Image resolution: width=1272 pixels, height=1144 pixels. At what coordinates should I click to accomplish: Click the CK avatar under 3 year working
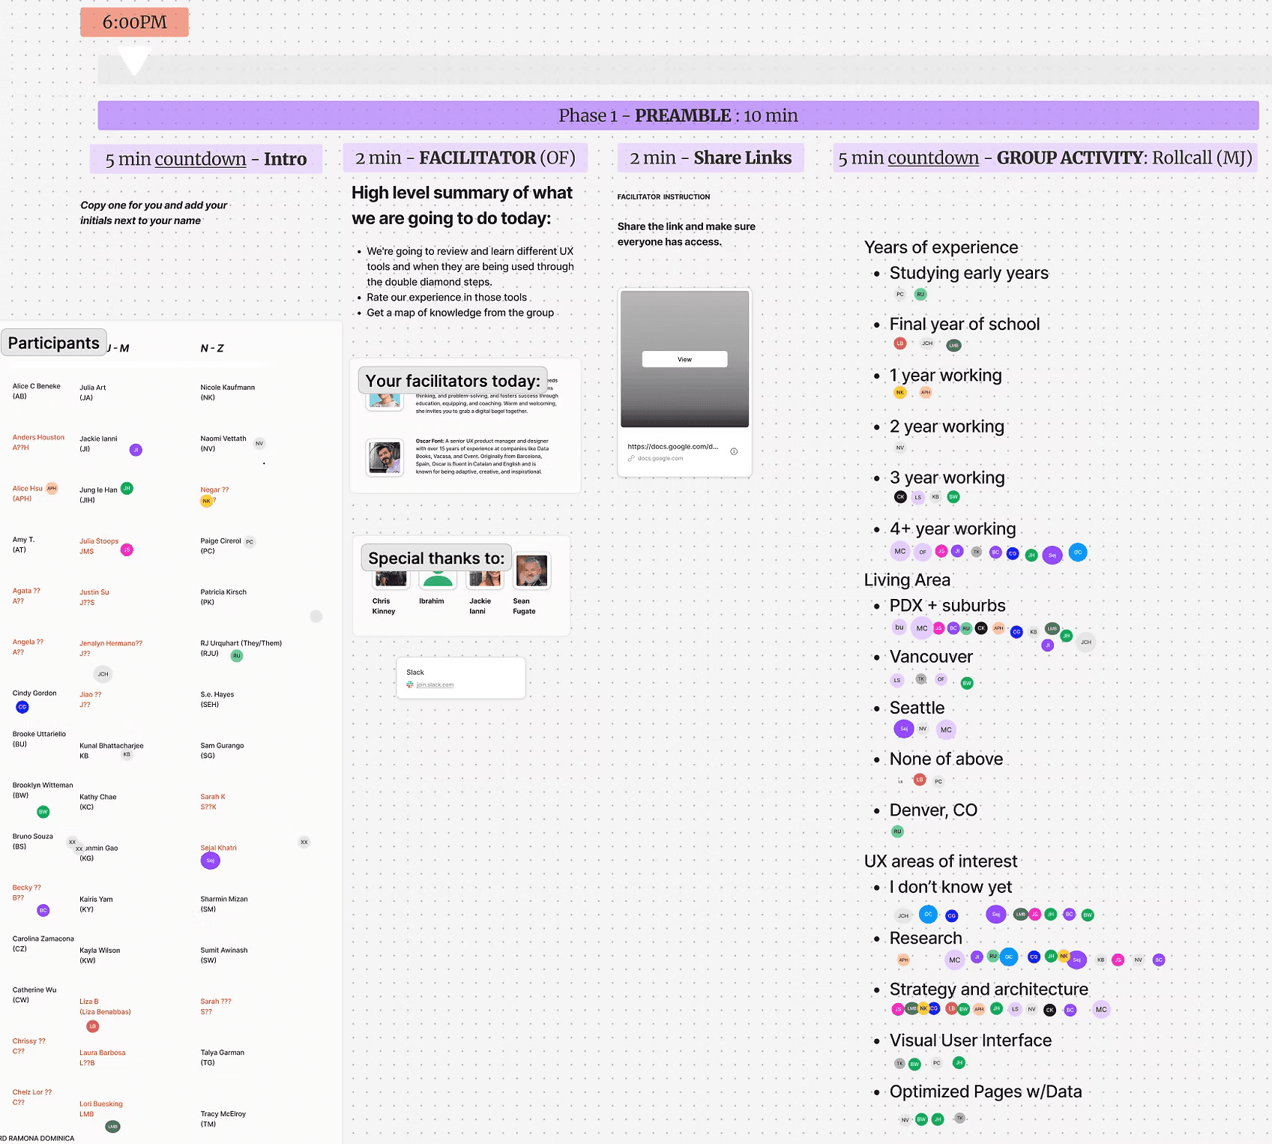tap(900, 496)
